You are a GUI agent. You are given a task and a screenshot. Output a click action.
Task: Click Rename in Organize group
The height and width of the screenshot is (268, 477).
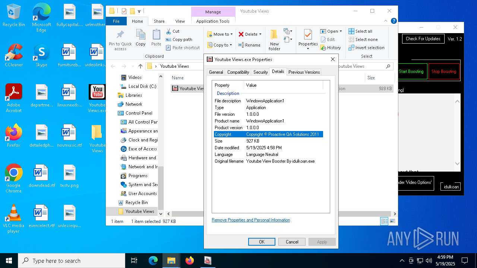pyautogui.click(x=249, y=45)
